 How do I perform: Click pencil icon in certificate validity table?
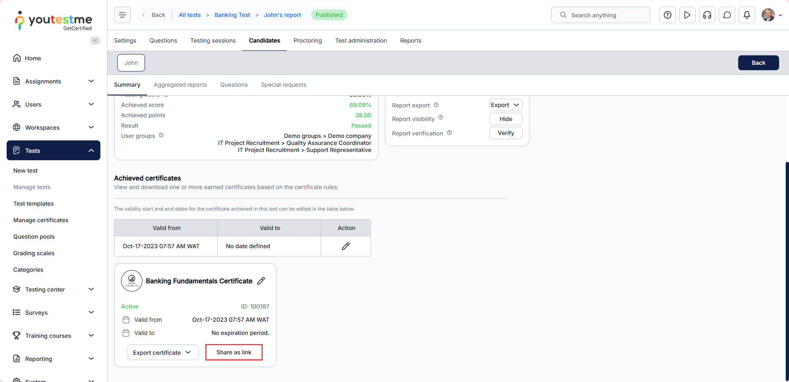coord(346,246)
